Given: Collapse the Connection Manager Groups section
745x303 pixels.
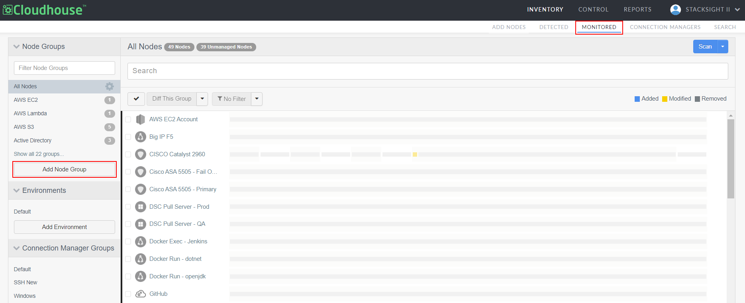Looking at the screenshot, I should click(16, 248).
